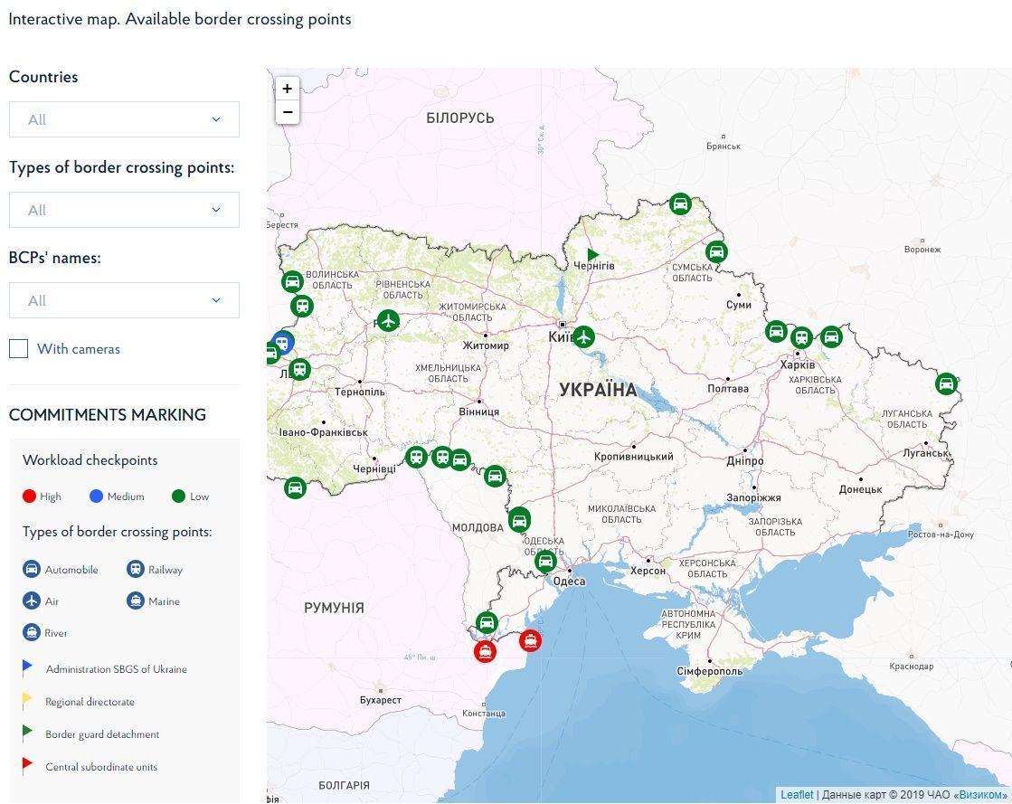Click the Railway legend icon
The width and height of the screenshot is (1012, 804).
click(135, 569)
